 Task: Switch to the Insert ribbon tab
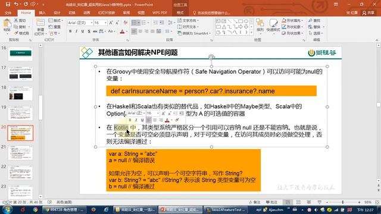click(x=42, y=12)
